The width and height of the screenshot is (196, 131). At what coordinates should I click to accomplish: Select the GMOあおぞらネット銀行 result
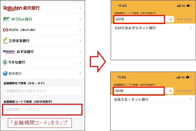click(153, 28)
